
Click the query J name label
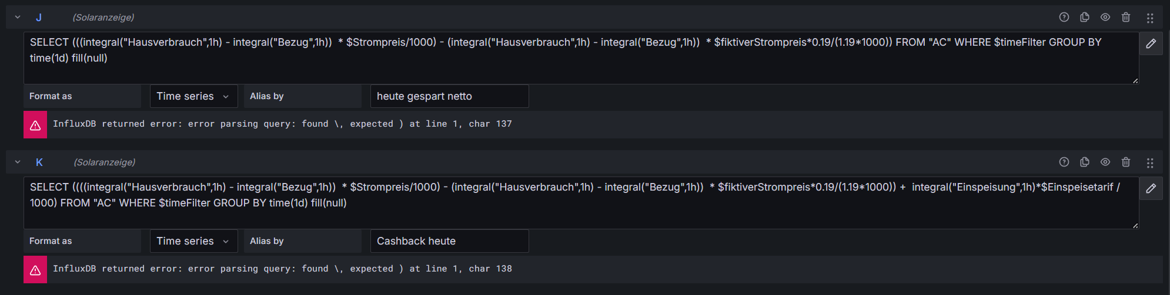coord(39,17)
